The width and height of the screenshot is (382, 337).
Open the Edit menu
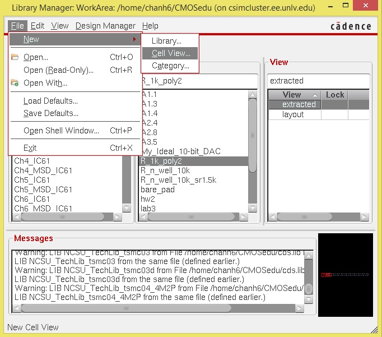(x=38, y=26)
